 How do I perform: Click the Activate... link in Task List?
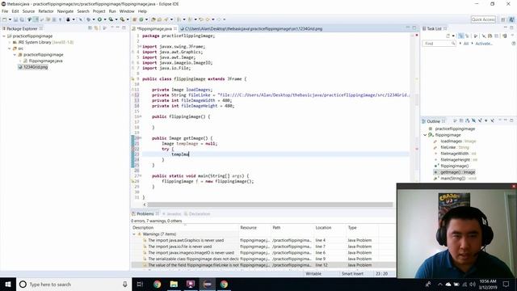(484, 44)
